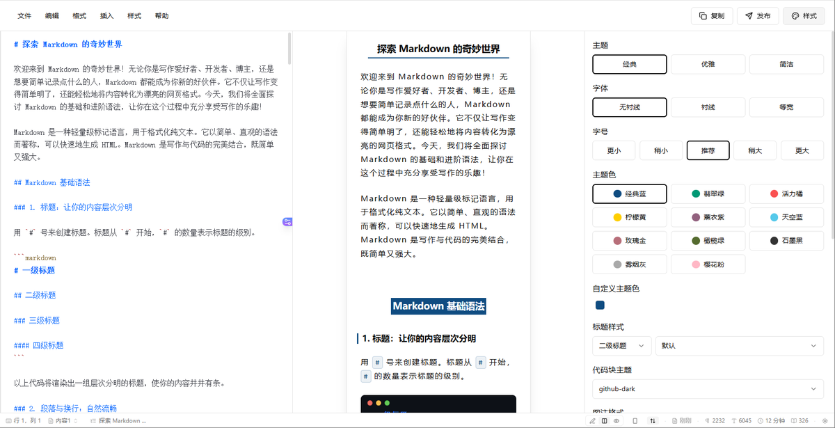835x428 pixels.
Task: Toggle mobile phone preview icon
Action: 635,421
